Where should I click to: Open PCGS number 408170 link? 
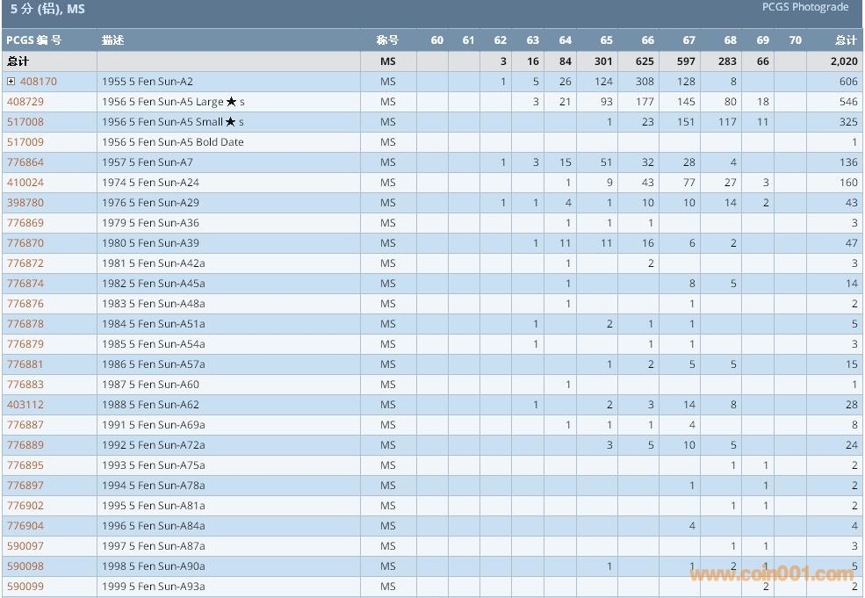(x=38, y=82)
